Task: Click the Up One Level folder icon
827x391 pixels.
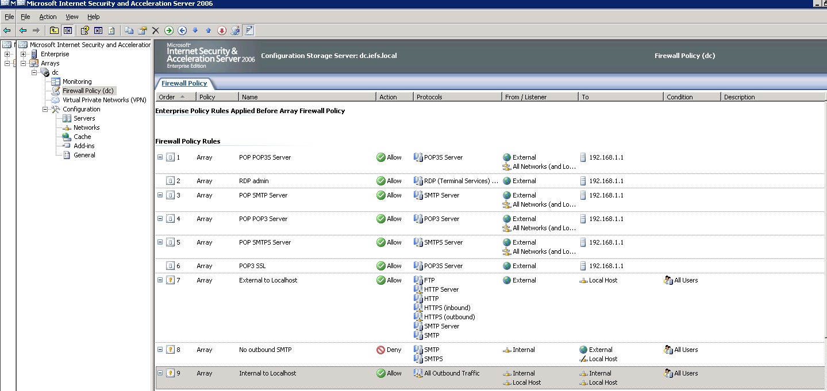Action: tap(54, 30)
